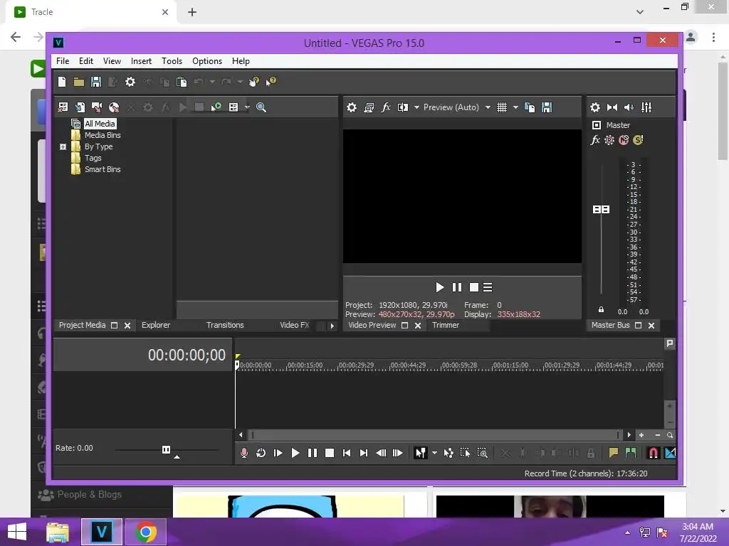Click the Master volume fader handle

click(x=601, y=210)
